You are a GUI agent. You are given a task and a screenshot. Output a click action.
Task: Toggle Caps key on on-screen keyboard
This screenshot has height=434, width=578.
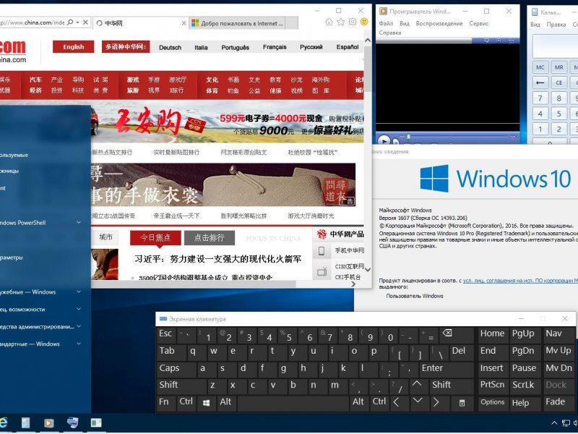pyautogui.click(x=176, y=368)
